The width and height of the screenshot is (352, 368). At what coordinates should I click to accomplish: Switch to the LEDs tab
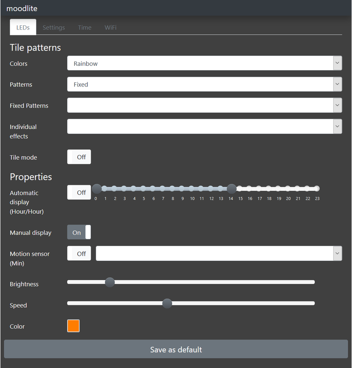23,27
